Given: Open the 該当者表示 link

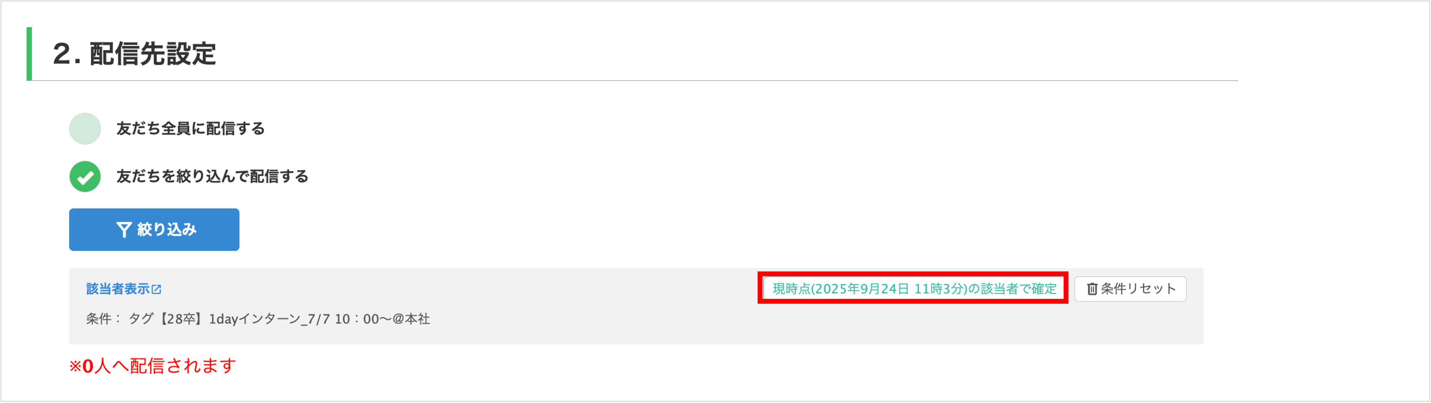Looking at the screenshot, I should click(118, 289).
